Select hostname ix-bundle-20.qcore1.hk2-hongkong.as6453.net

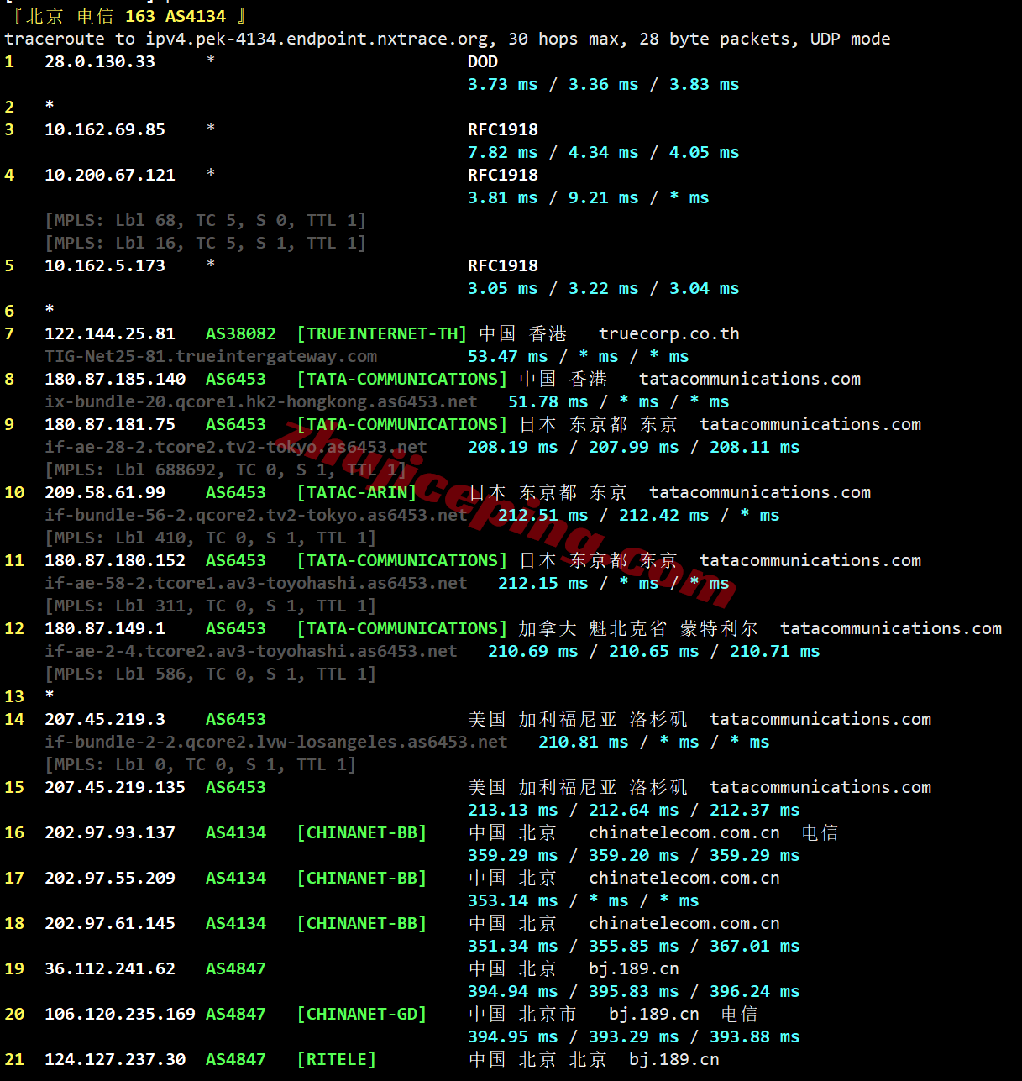pos(261,401)
